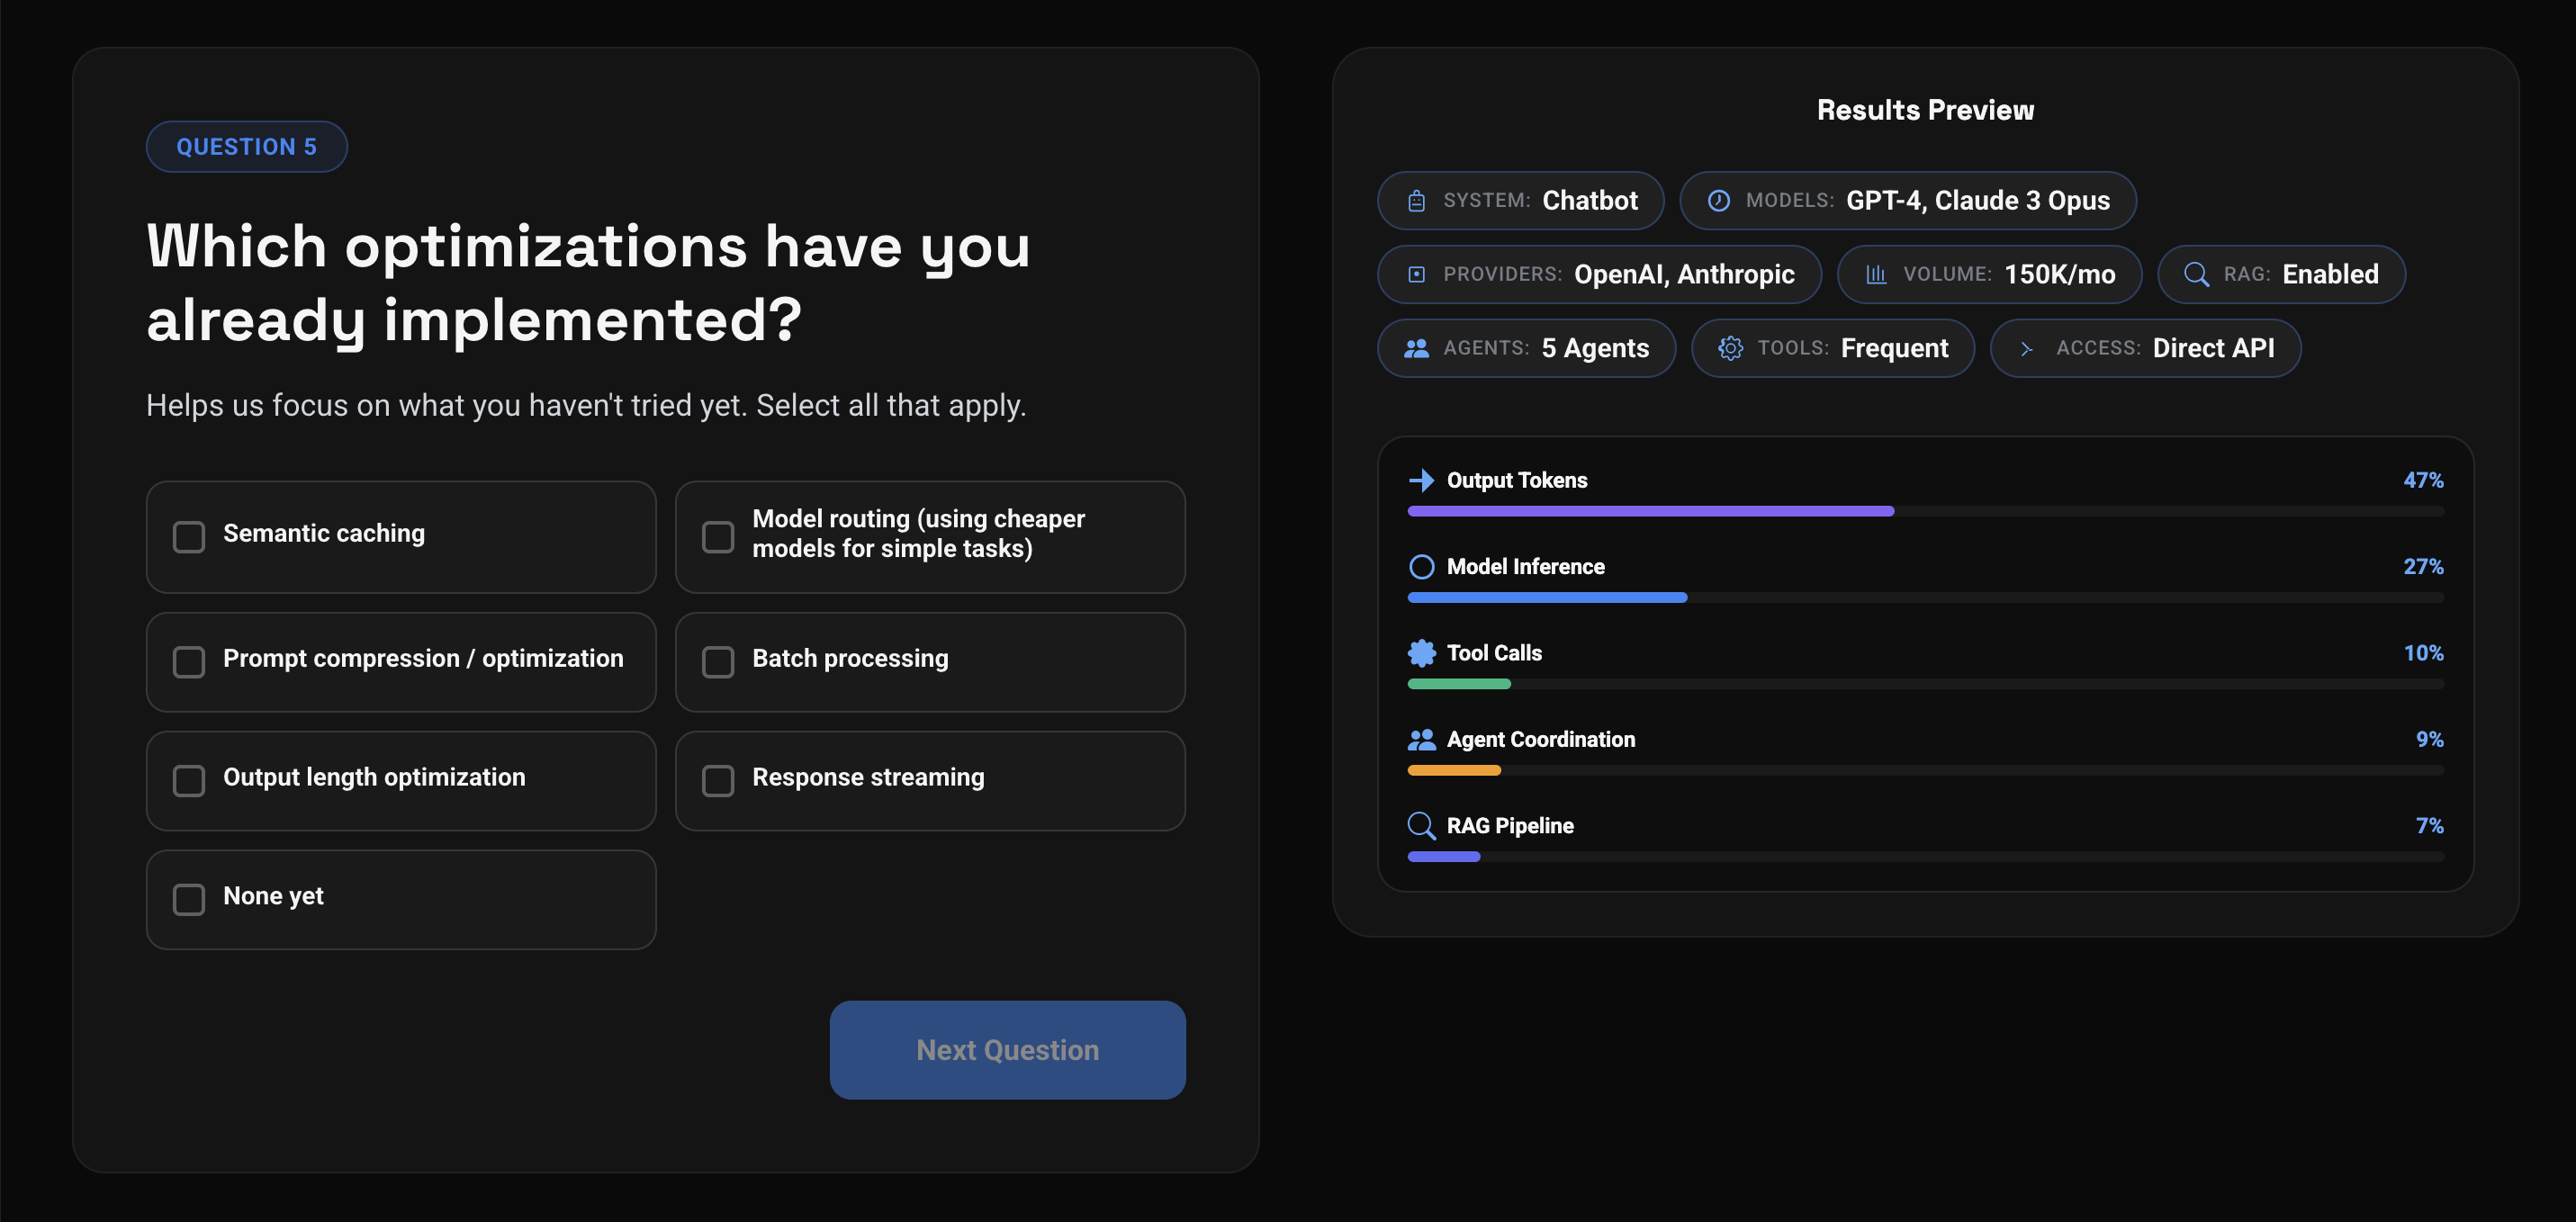
Task: Click the chevron icon in Access chip
Action: (x=2027, y=348)
